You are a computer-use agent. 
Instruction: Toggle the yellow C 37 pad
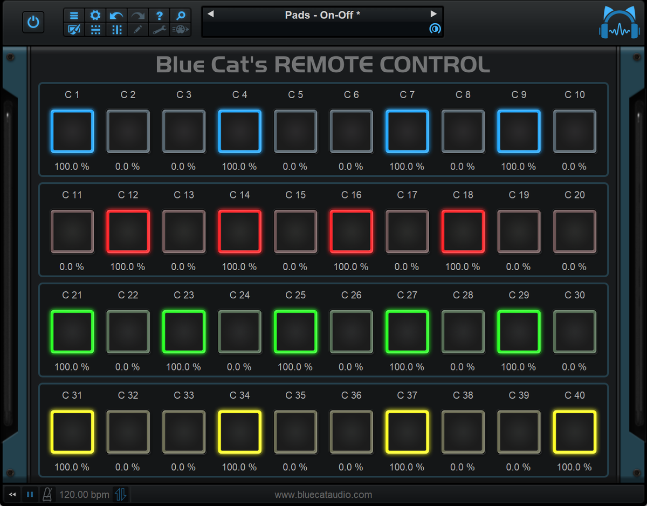click(407, 432)
